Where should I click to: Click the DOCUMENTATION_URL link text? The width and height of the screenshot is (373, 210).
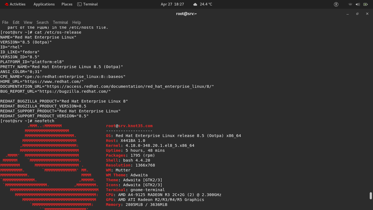(130, 86)
